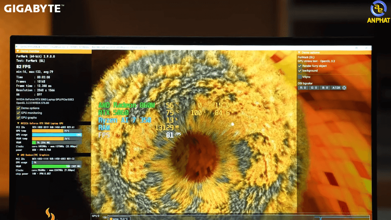Click the Ryzen AI 7 350 overlay line
Screen dimensions: 391x220
[x=138, y=120]
